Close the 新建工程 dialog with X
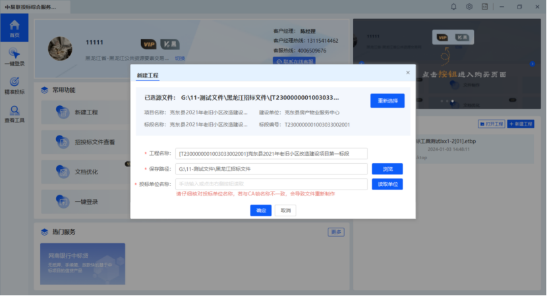547x296 pixels. click(407, 72)
